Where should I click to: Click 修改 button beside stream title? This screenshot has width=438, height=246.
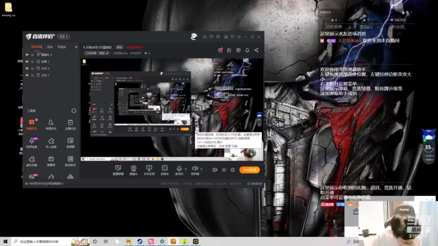click(x=119, y=47)
